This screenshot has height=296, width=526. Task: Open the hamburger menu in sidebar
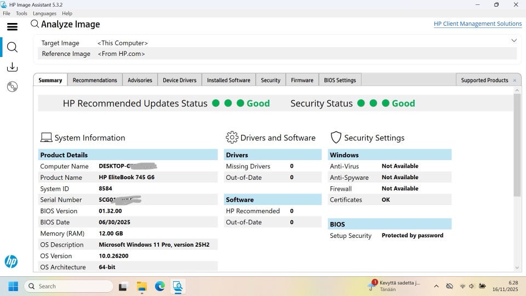click(x=12, y=27)
